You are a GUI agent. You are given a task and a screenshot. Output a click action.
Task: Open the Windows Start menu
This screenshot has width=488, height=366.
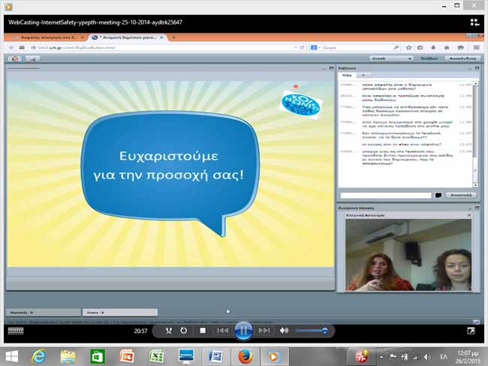pyautogui.click(x=12, y=355)
